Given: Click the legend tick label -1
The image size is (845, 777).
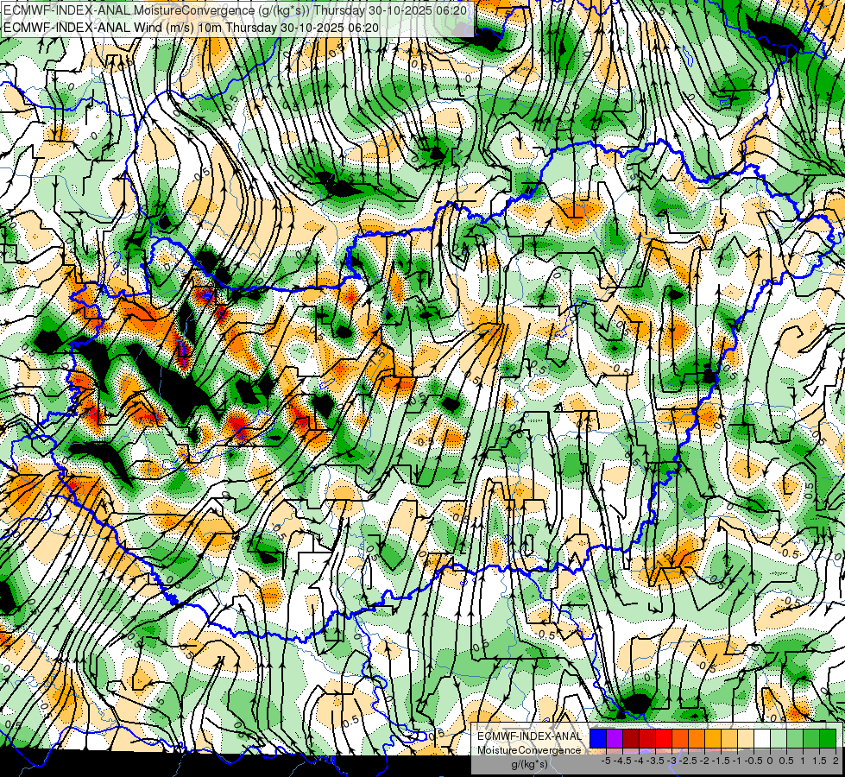Looking at the screenshot, I should pos(737,761).
